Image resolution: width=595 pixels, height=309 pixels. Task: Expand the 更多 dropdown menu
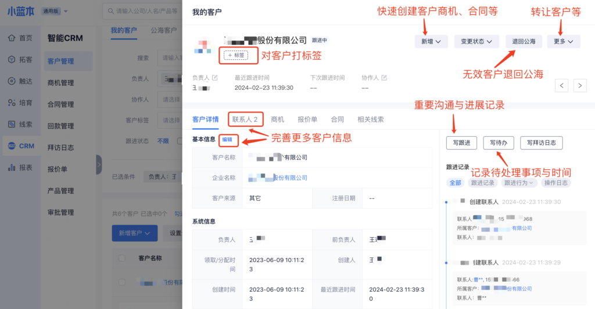563,41
